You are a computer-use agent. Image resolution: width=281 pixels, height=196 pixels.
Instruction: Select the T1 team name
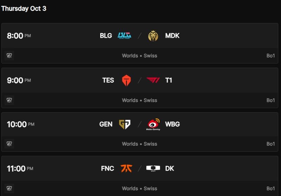169,80
